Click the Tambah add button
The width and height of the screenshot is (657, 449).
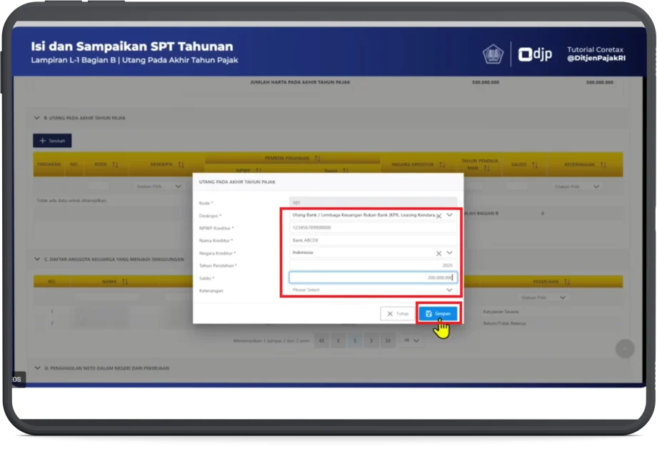click(52, 141)
